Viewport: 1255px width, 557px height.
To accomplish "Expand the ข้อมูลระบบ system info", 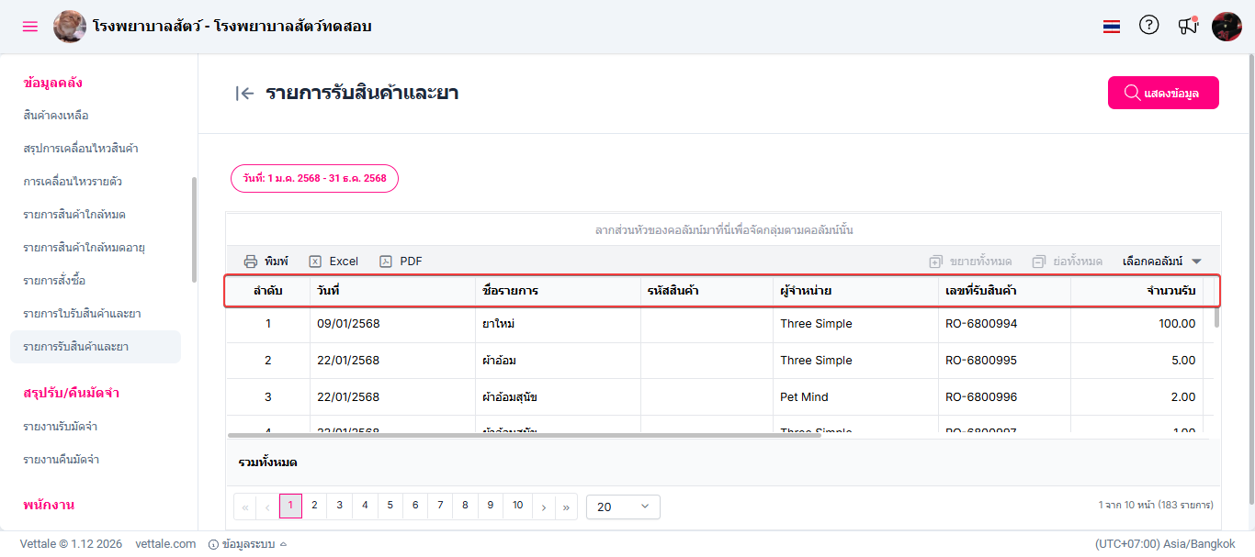I will click(x=247, y=544).
